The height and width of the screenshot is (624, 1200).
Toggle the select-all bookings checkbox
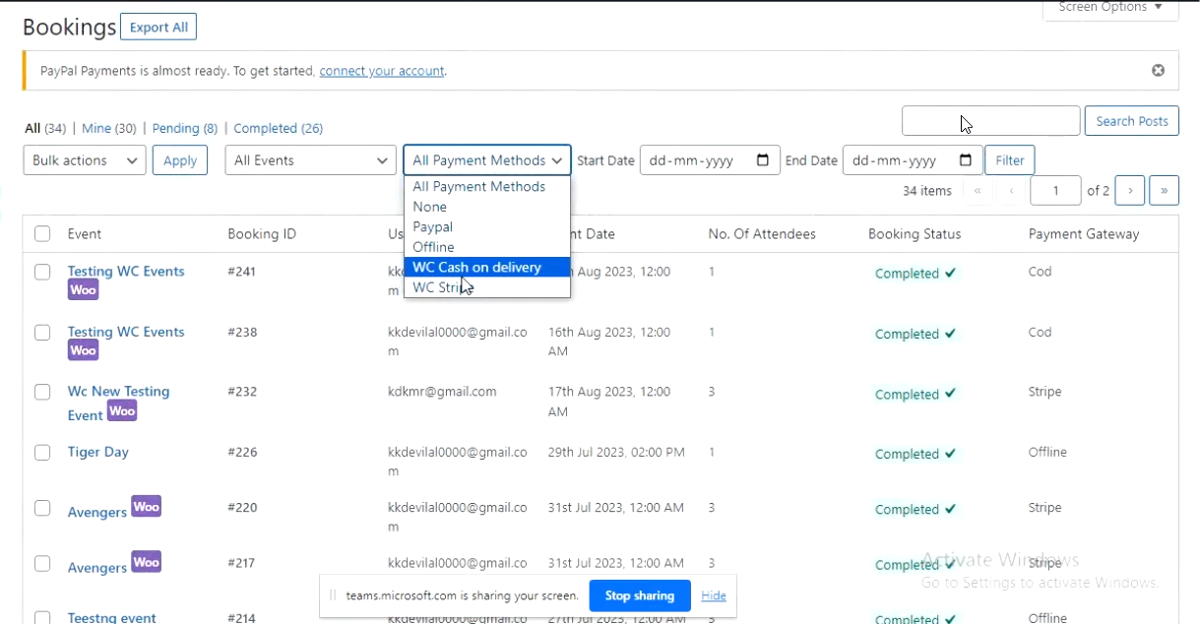click(42, 234)
